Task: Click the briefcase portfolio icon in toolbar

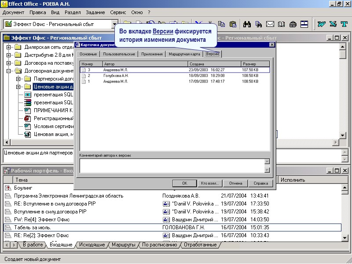Action: pos(293,24)
